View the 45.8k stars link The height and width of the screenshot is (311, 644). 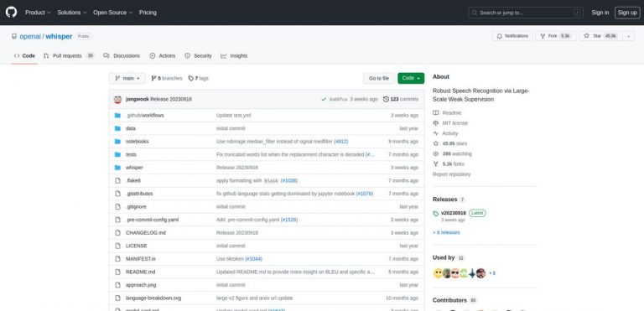tap(449, 143)
